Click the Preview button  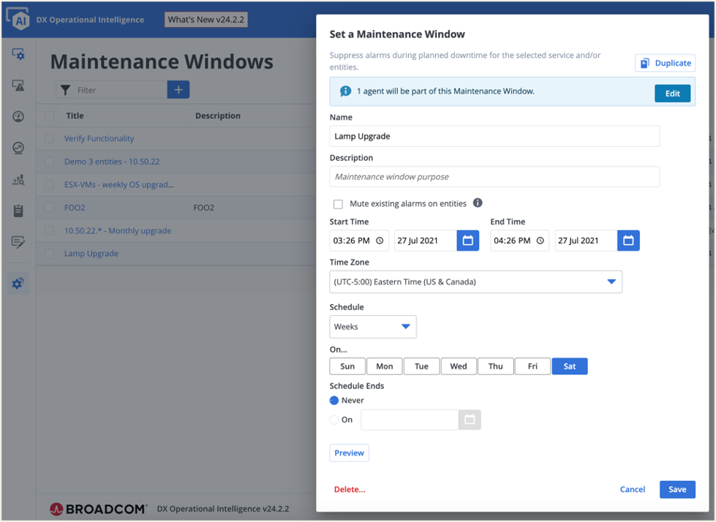coord(349,453)
